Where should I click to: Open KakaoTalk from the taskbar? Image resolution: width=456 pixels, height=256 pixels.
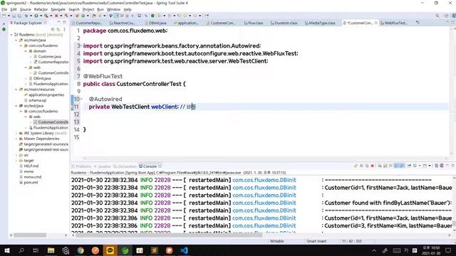click(x=110, y=250)
